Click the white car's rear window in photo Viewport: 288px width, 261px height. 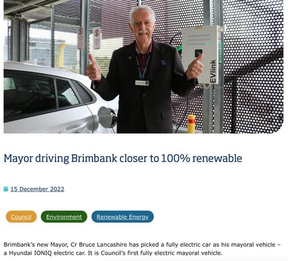tap(67, 93)
